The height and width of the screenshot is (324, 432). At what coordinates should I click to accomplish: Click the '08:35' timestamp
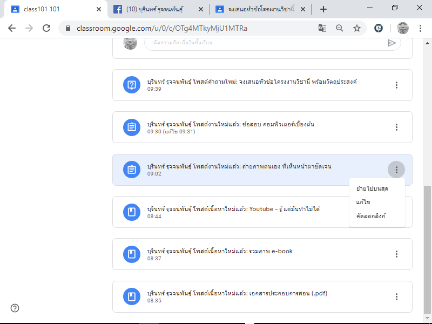(154, 301)
